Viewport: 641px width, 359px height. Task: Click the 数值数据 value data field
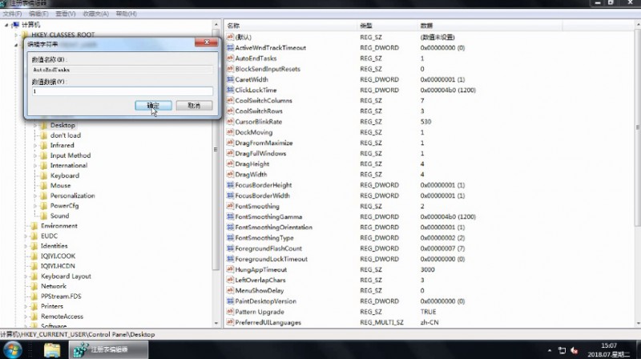(x=122, y=91)
